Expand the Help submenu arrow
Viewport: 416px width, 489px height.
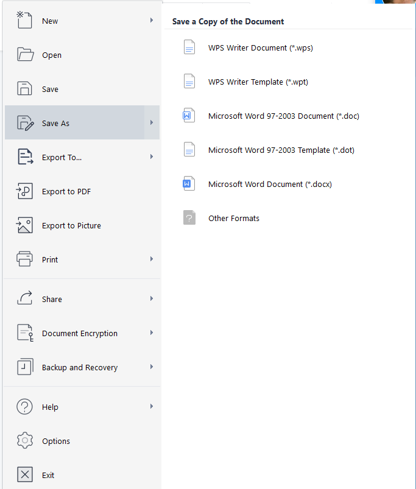coord(151,407)
